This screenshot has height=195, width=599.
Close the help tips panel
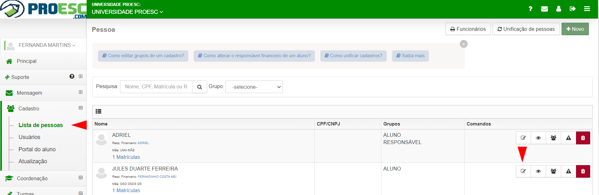464,44
